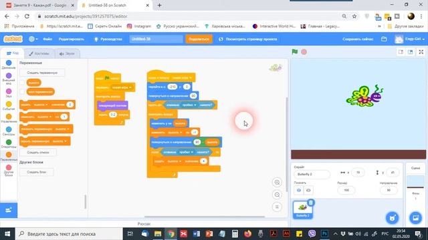This screenshot has width=428, height=240.
Task: Bookmark this page with the star icon
Action: 354,16
